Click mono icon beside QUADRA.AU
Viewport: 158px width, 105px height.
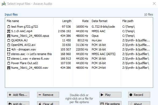tap(9, 40)
